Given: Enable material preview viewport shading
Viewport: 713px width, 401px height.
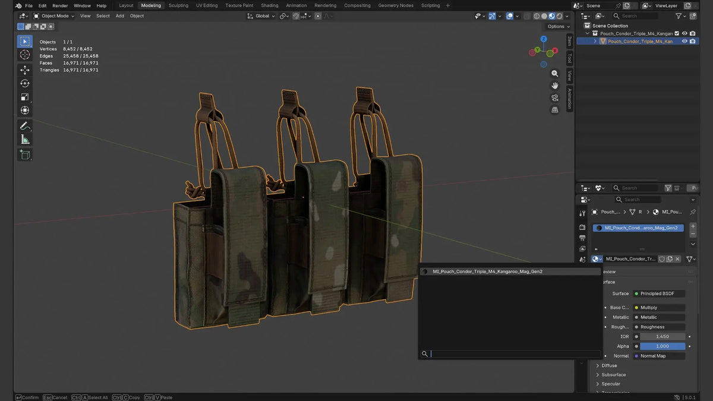Looking at the screenshot, I should pos(553,16).
